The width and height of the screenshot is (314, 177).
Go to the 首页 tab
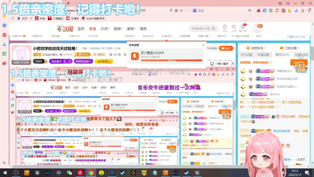(x=81, y=29)
